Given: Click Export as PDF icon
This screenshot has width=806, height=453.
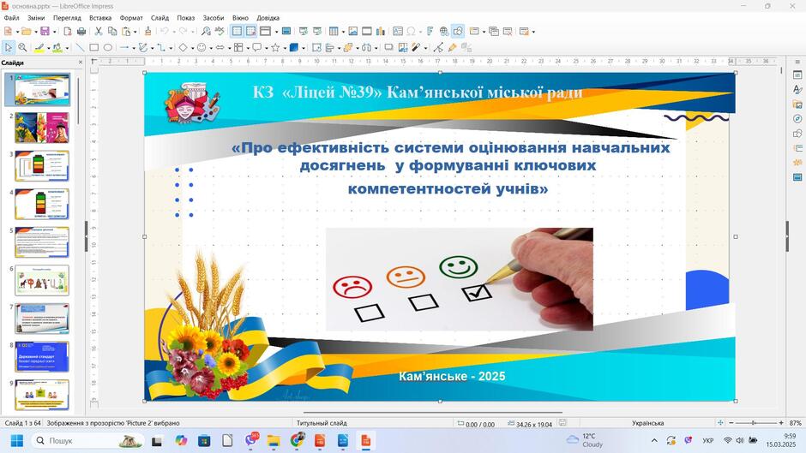Looking at the screenshot, I should (x=68, y=32).
